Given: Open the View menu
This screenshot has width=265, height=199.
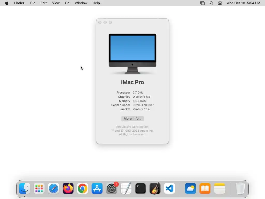Looking at the screenshot, I should point(56,3).
